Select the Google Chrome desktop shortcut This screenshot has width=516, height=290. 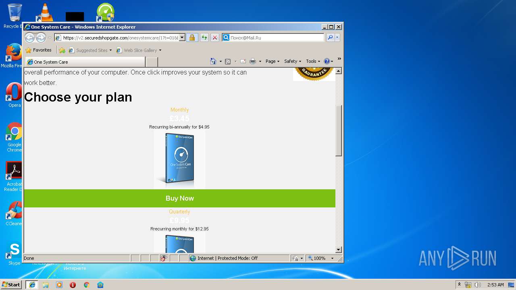pos(14,137)
